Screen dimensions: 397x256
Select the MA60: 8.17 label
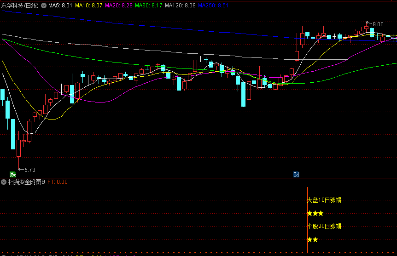pyautogui.click(x=149, y=6)
